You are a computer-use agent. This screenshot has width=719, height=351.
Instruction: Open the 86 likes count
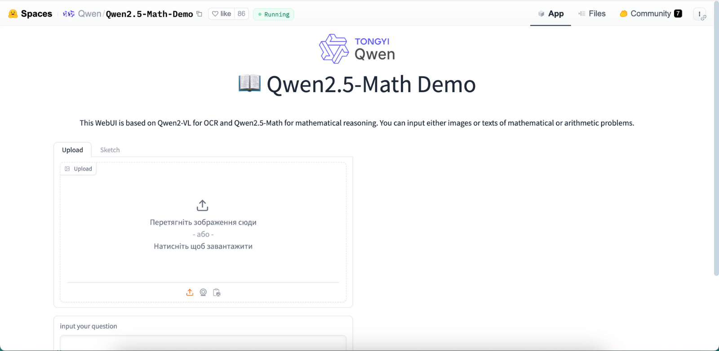[x=241, y=14]
